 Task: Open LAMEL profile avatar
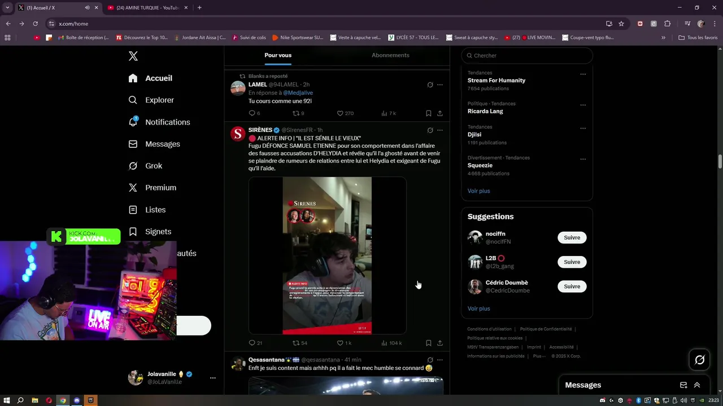(x=238, y=88)
